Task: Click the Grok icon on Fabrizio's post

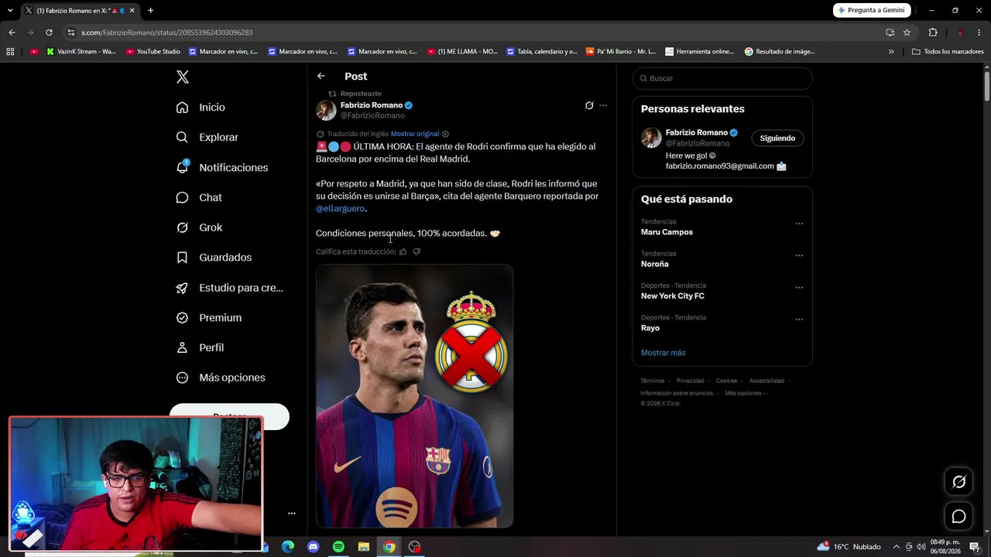Action: tap(589, 105)
